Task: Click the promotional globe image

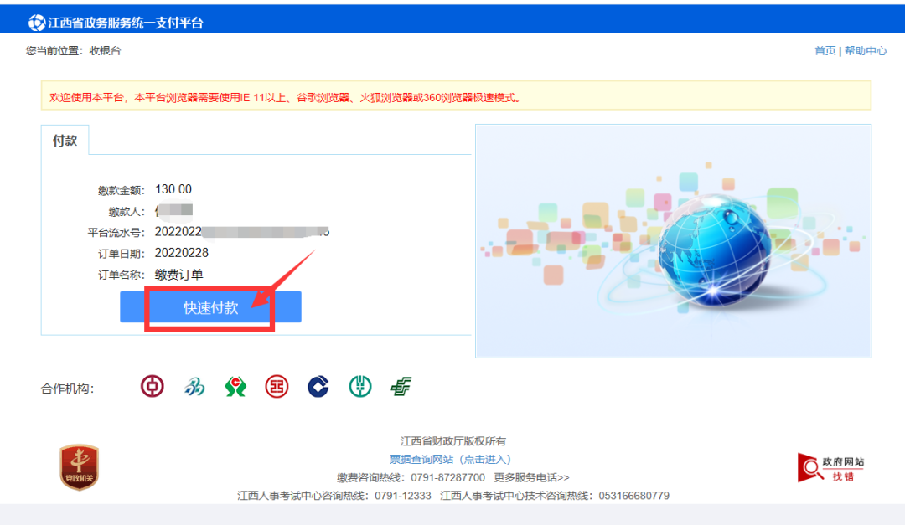Action: point(673,241)
